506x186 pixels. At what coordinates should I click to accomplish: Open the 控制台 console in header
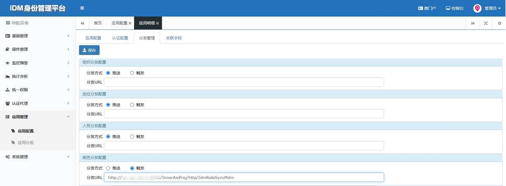click(x=454, y=8)
